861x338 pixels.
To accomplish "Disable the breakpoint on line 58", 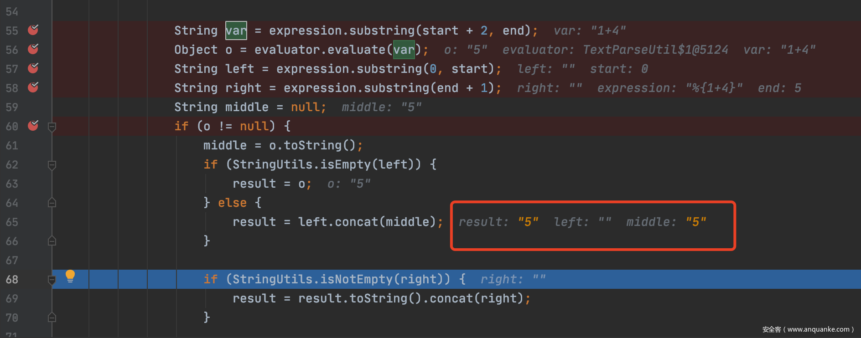I will point(33,87).
